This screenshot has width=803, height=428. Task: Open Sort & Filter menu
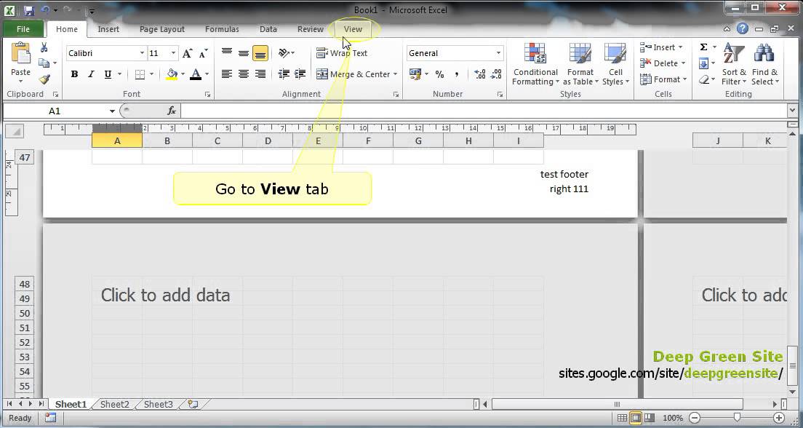point(734,64)
